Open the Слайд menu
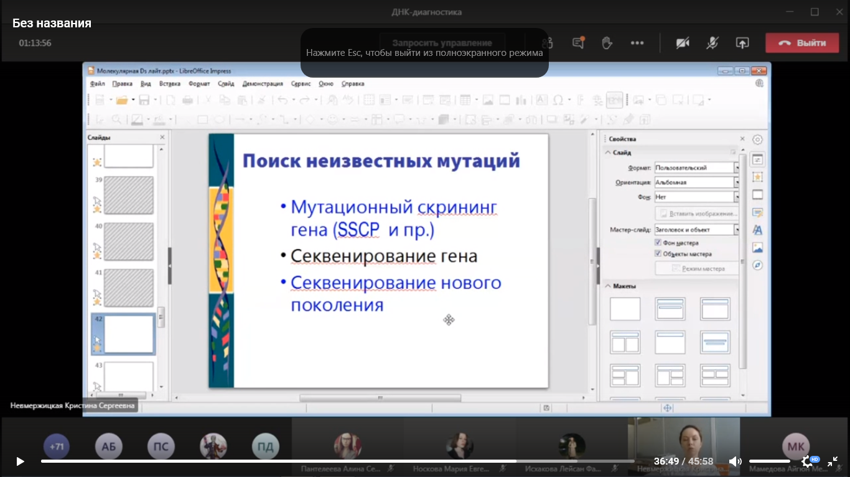The height and width of the screenshot is (477, 850). (226, 83)
